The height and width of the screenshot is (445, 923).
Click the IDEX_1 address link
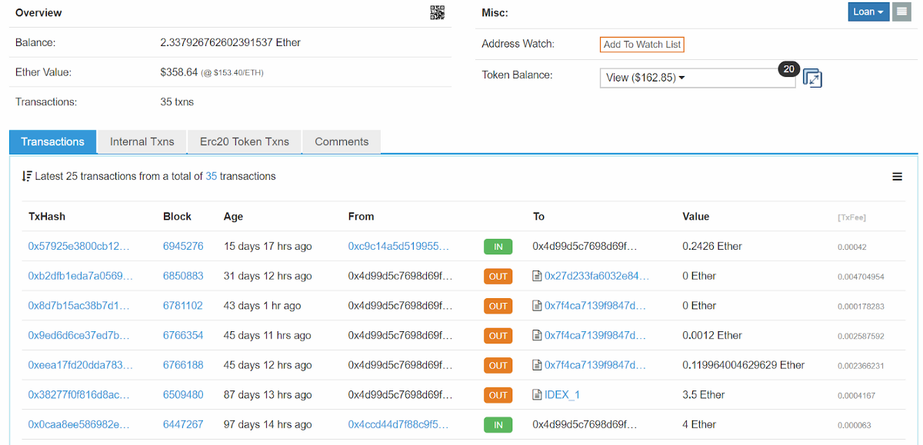click(562, 395)
